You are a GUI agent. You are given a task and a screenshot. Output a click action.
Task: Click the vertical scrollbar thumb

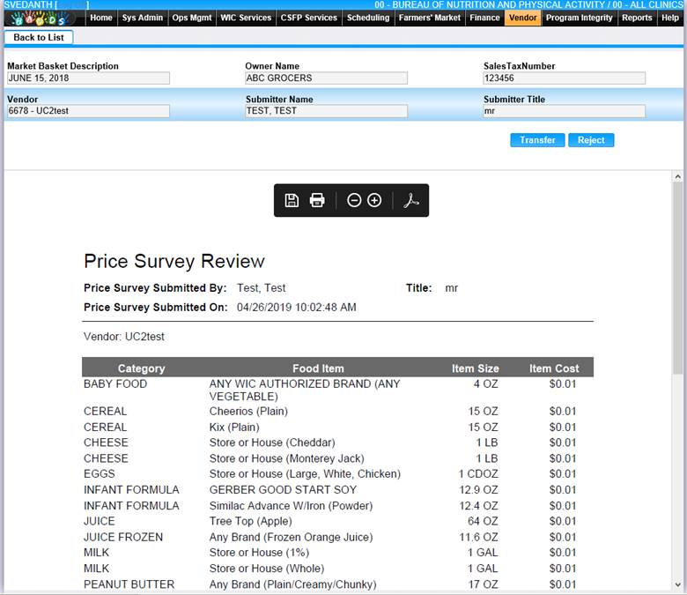click(678, 279)
